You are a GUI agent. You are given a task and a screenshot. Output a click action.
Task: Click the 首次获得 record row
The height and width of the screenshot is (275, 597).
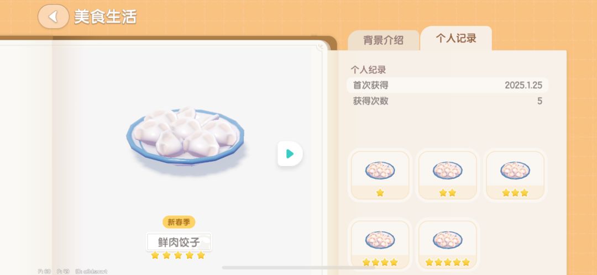coord(447,85)
